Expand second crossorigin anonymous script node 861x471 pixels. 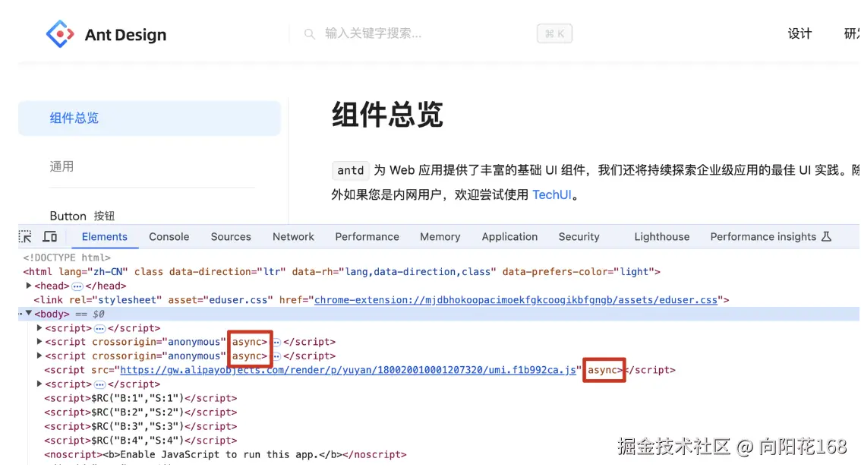pyautogui.click(x=39, y=356)
